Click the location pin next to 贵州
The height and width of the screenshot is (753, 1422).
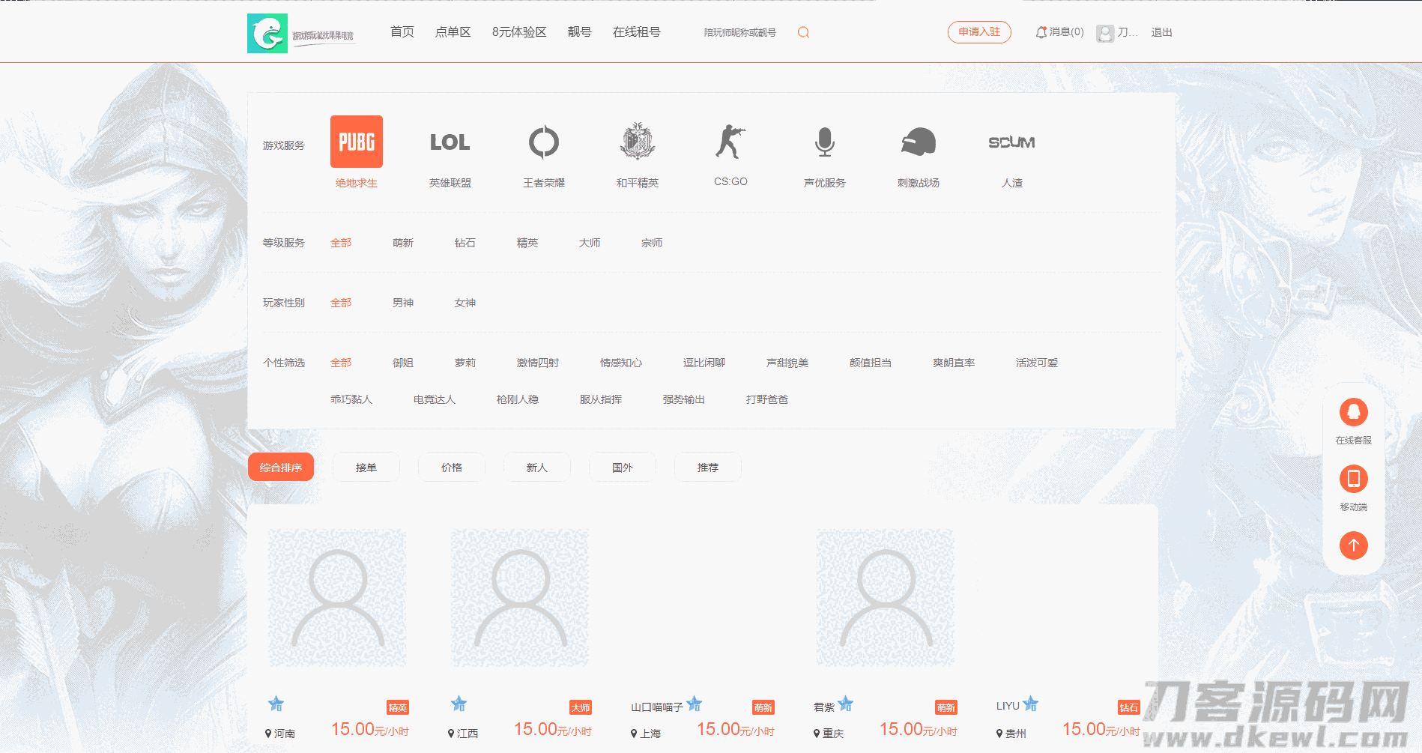(x=999, y=734)
